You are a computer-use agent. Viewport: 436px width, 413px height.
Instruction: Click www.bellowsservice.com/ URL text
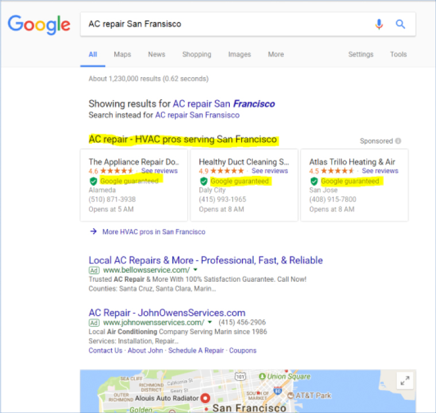point(146,270)
